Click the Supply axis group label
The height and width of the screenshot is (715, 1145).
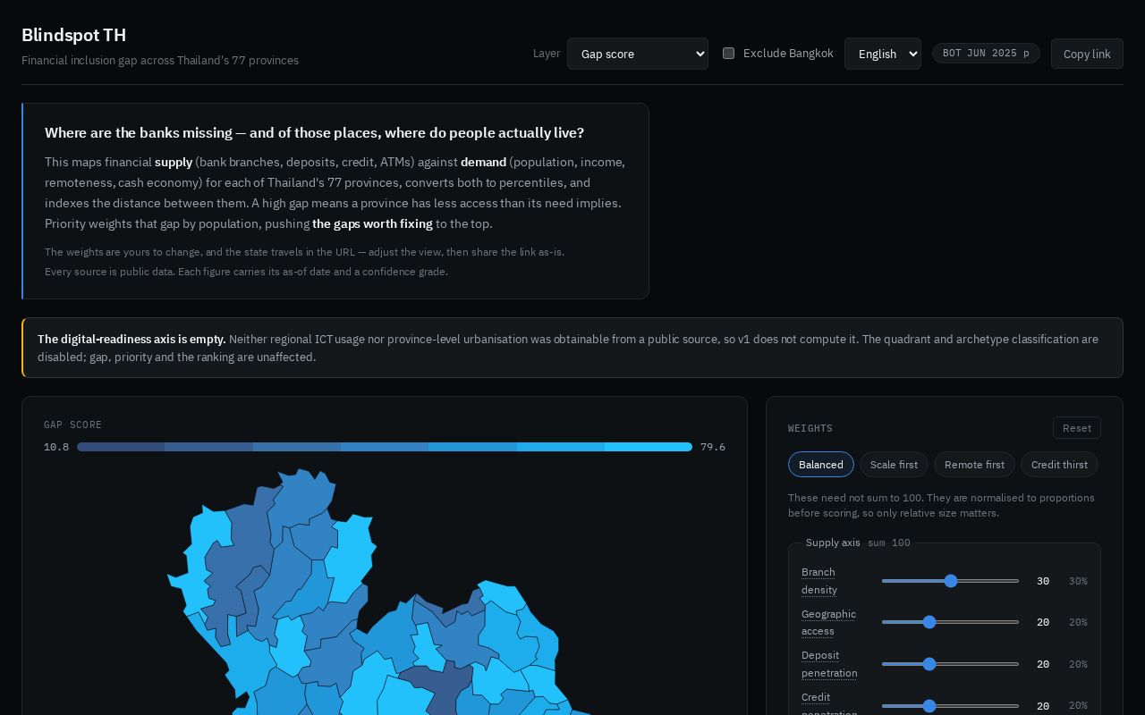[833, 543]
